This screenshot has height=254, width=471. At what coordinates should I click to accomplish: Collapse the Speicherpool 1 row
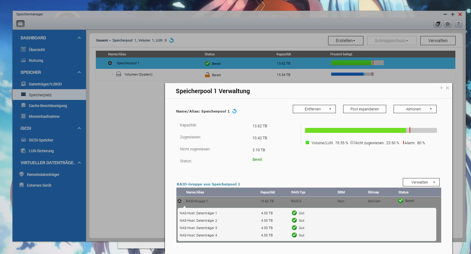(x=110, y=63)
